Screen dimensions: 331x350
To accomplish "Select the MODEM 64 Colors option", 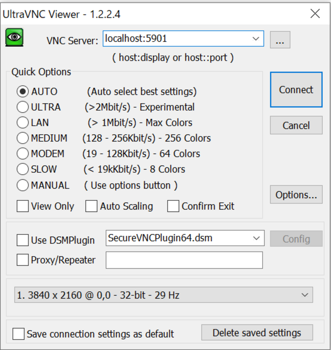I will pos(23,154).
